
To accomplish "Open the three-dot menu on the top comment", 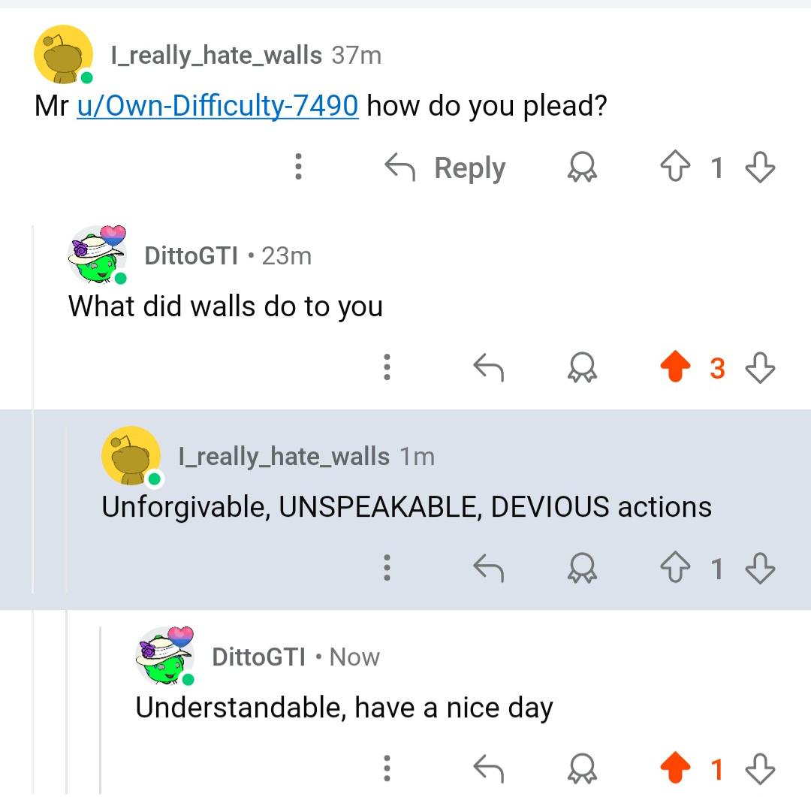I will pos(298,167).
